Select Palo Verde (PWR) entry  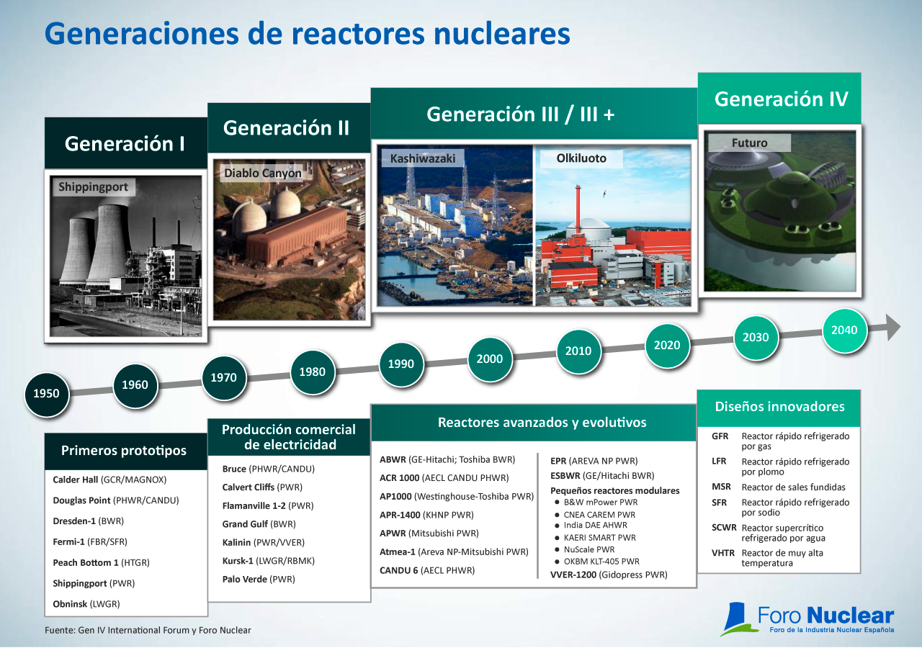coord(259,580)
